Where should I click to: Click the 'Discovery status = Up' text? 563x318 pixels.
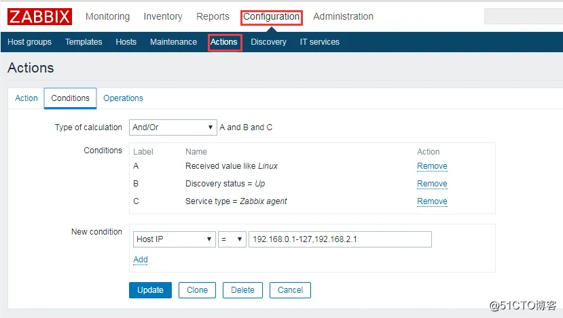[x=225, y=184]
